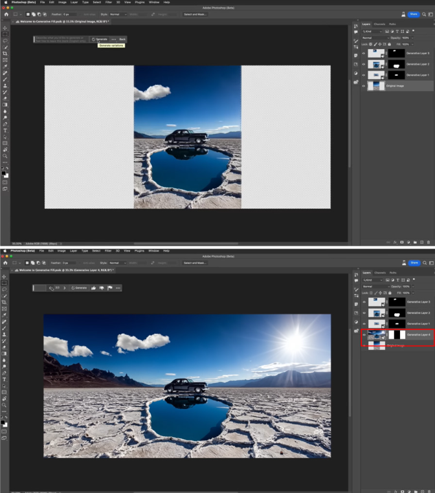Click the report flag icon in bottom taskbar
435x493 pixels.
point(110,288)
